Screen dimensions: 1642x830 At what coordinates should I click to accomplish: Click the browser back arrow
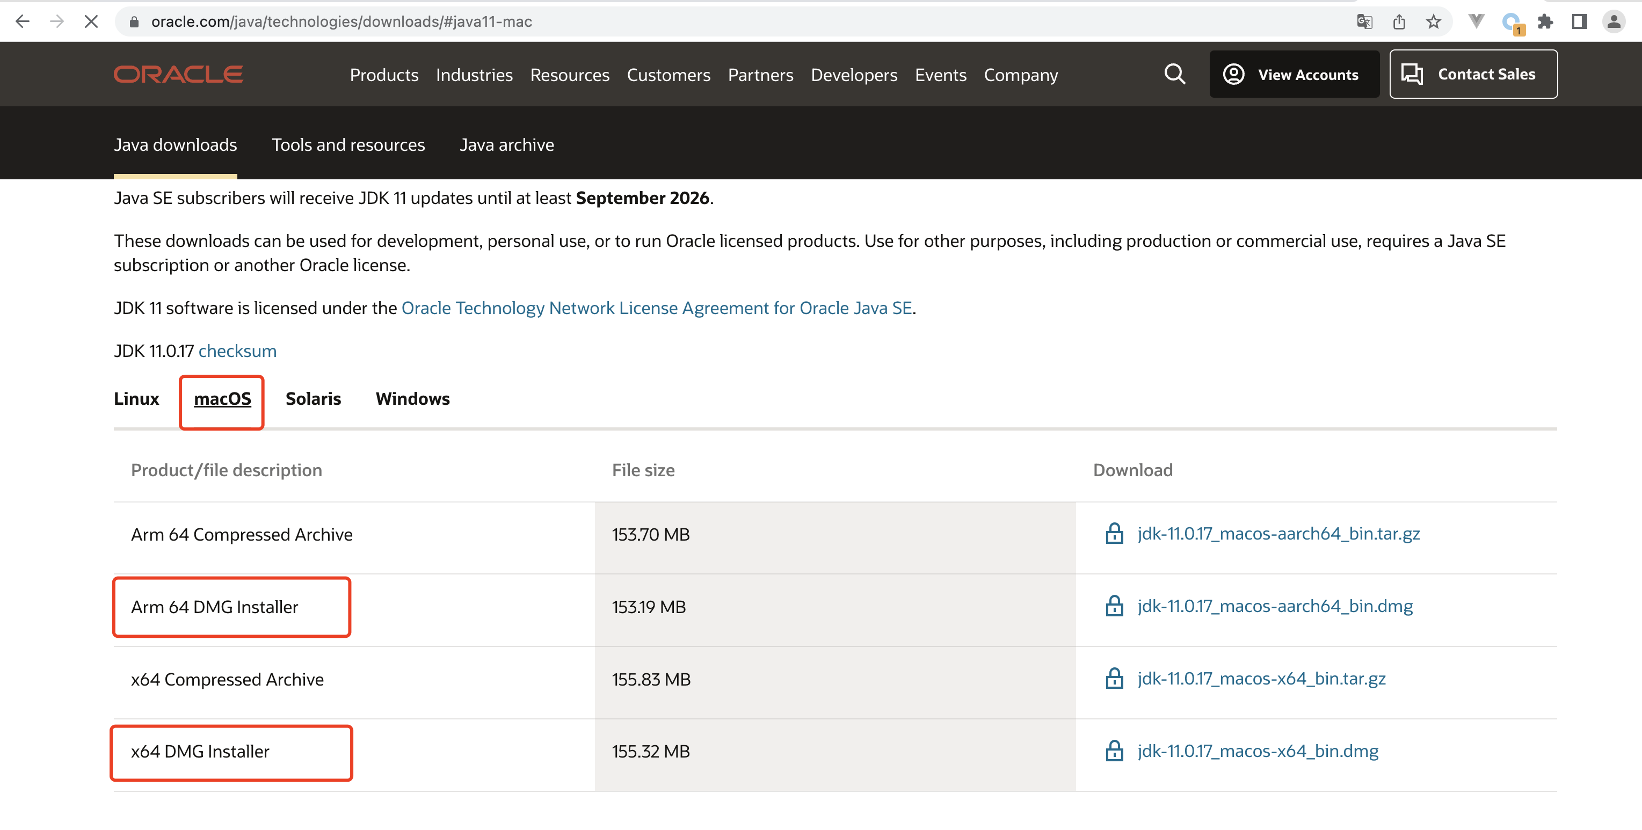pyautogui.click(x=23, y=21)
